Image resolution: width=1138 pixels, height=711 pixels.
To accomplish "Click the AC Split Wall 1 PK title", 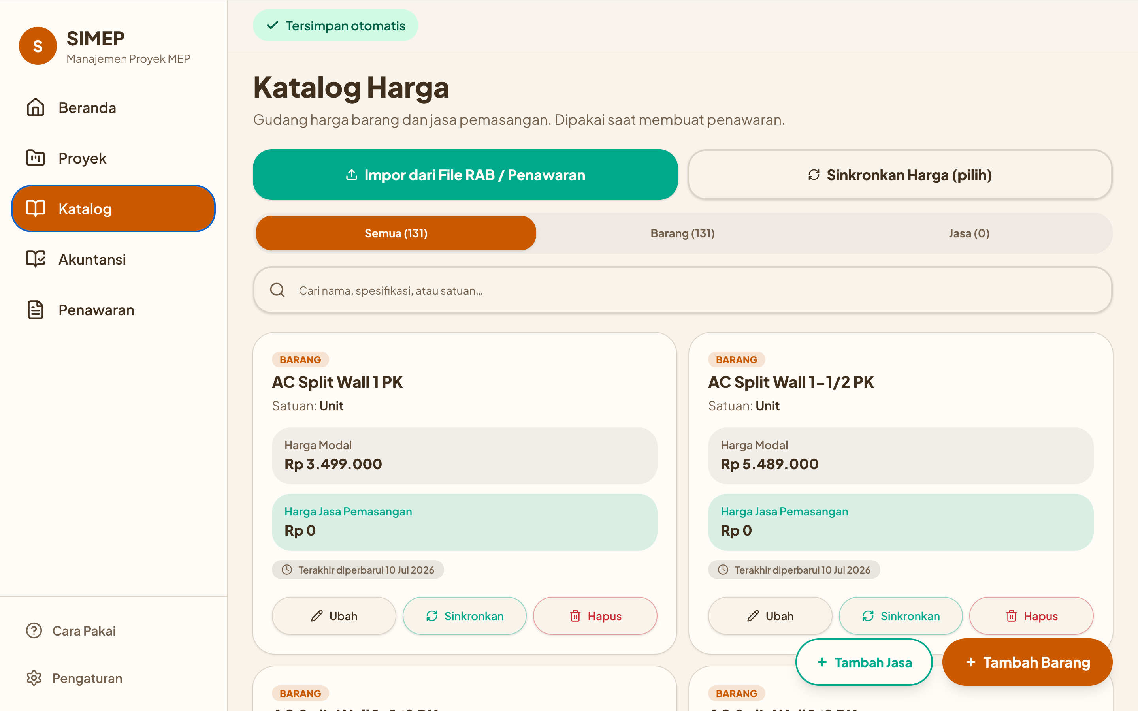I will (x=337, y=382).
